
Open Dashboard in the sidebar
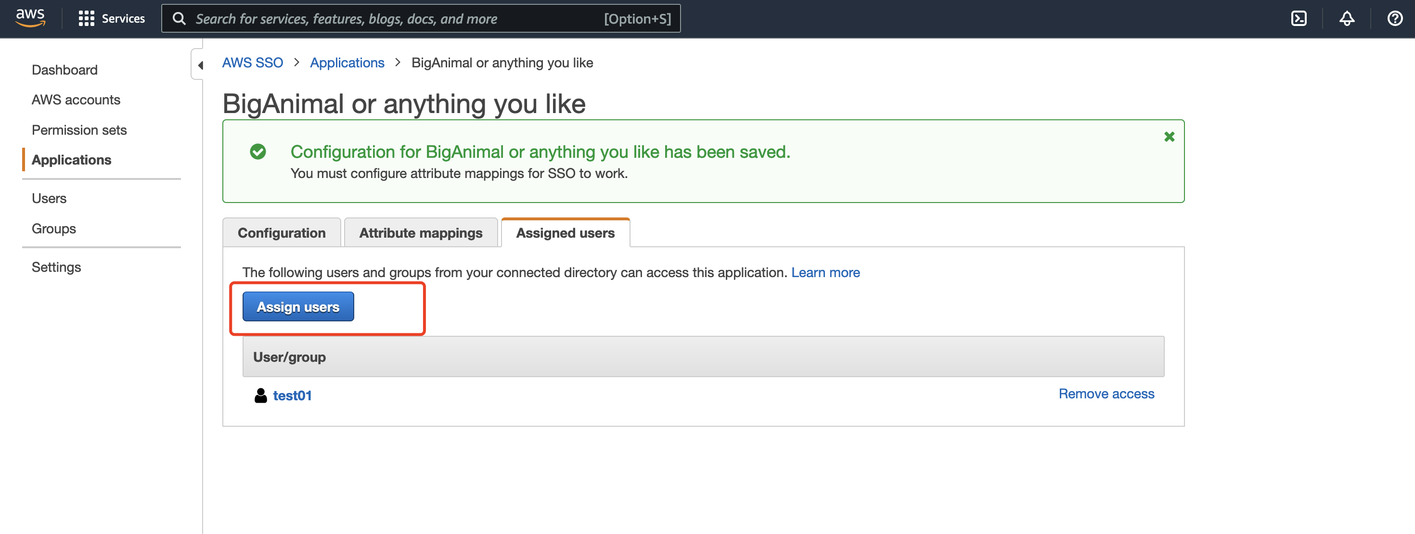pos(65,70)
